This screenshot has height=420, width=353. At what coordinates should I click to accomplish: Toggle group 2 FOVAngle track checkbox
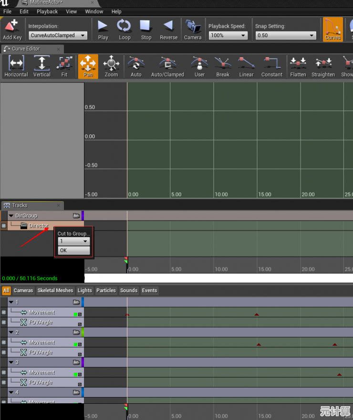4,352
